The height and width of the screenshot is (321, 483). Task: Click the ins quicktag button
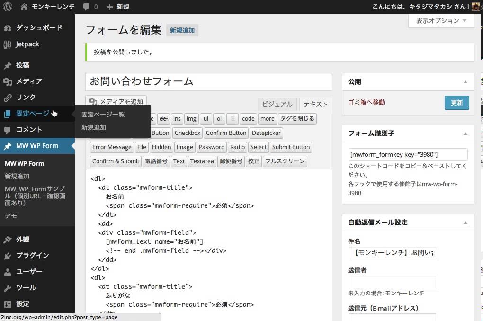(x=177, y=119)
